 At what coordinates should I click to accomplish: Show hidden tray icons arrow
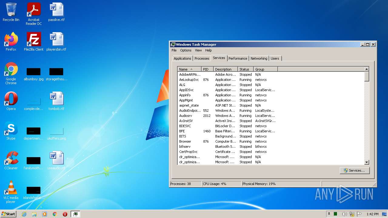329,214
